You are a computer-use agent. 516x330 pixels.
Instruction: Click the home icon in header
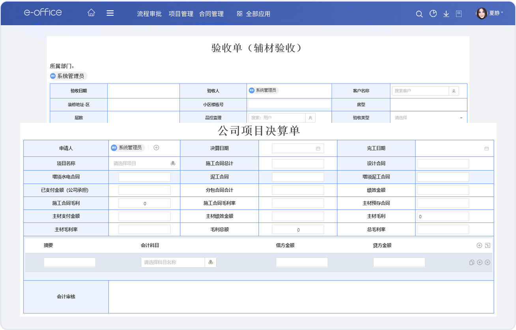(x=91, y=13)
